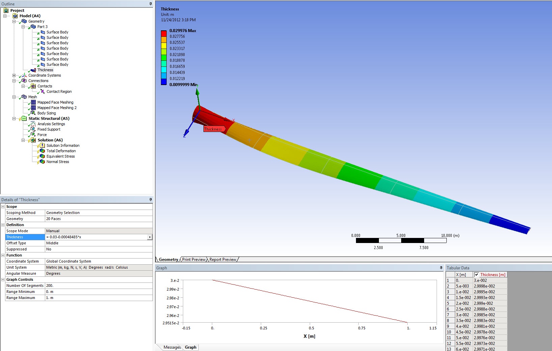This screenshot has width=552, height=351.
Task: Collapse the Solution (A6) branch
Action: 23,140
